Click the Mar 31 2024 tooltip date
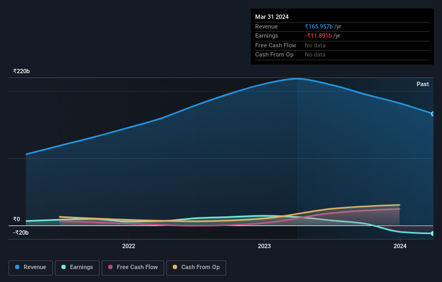Image resolution: width=442 pixels, height=282 pixels. [x=272, y=17]
